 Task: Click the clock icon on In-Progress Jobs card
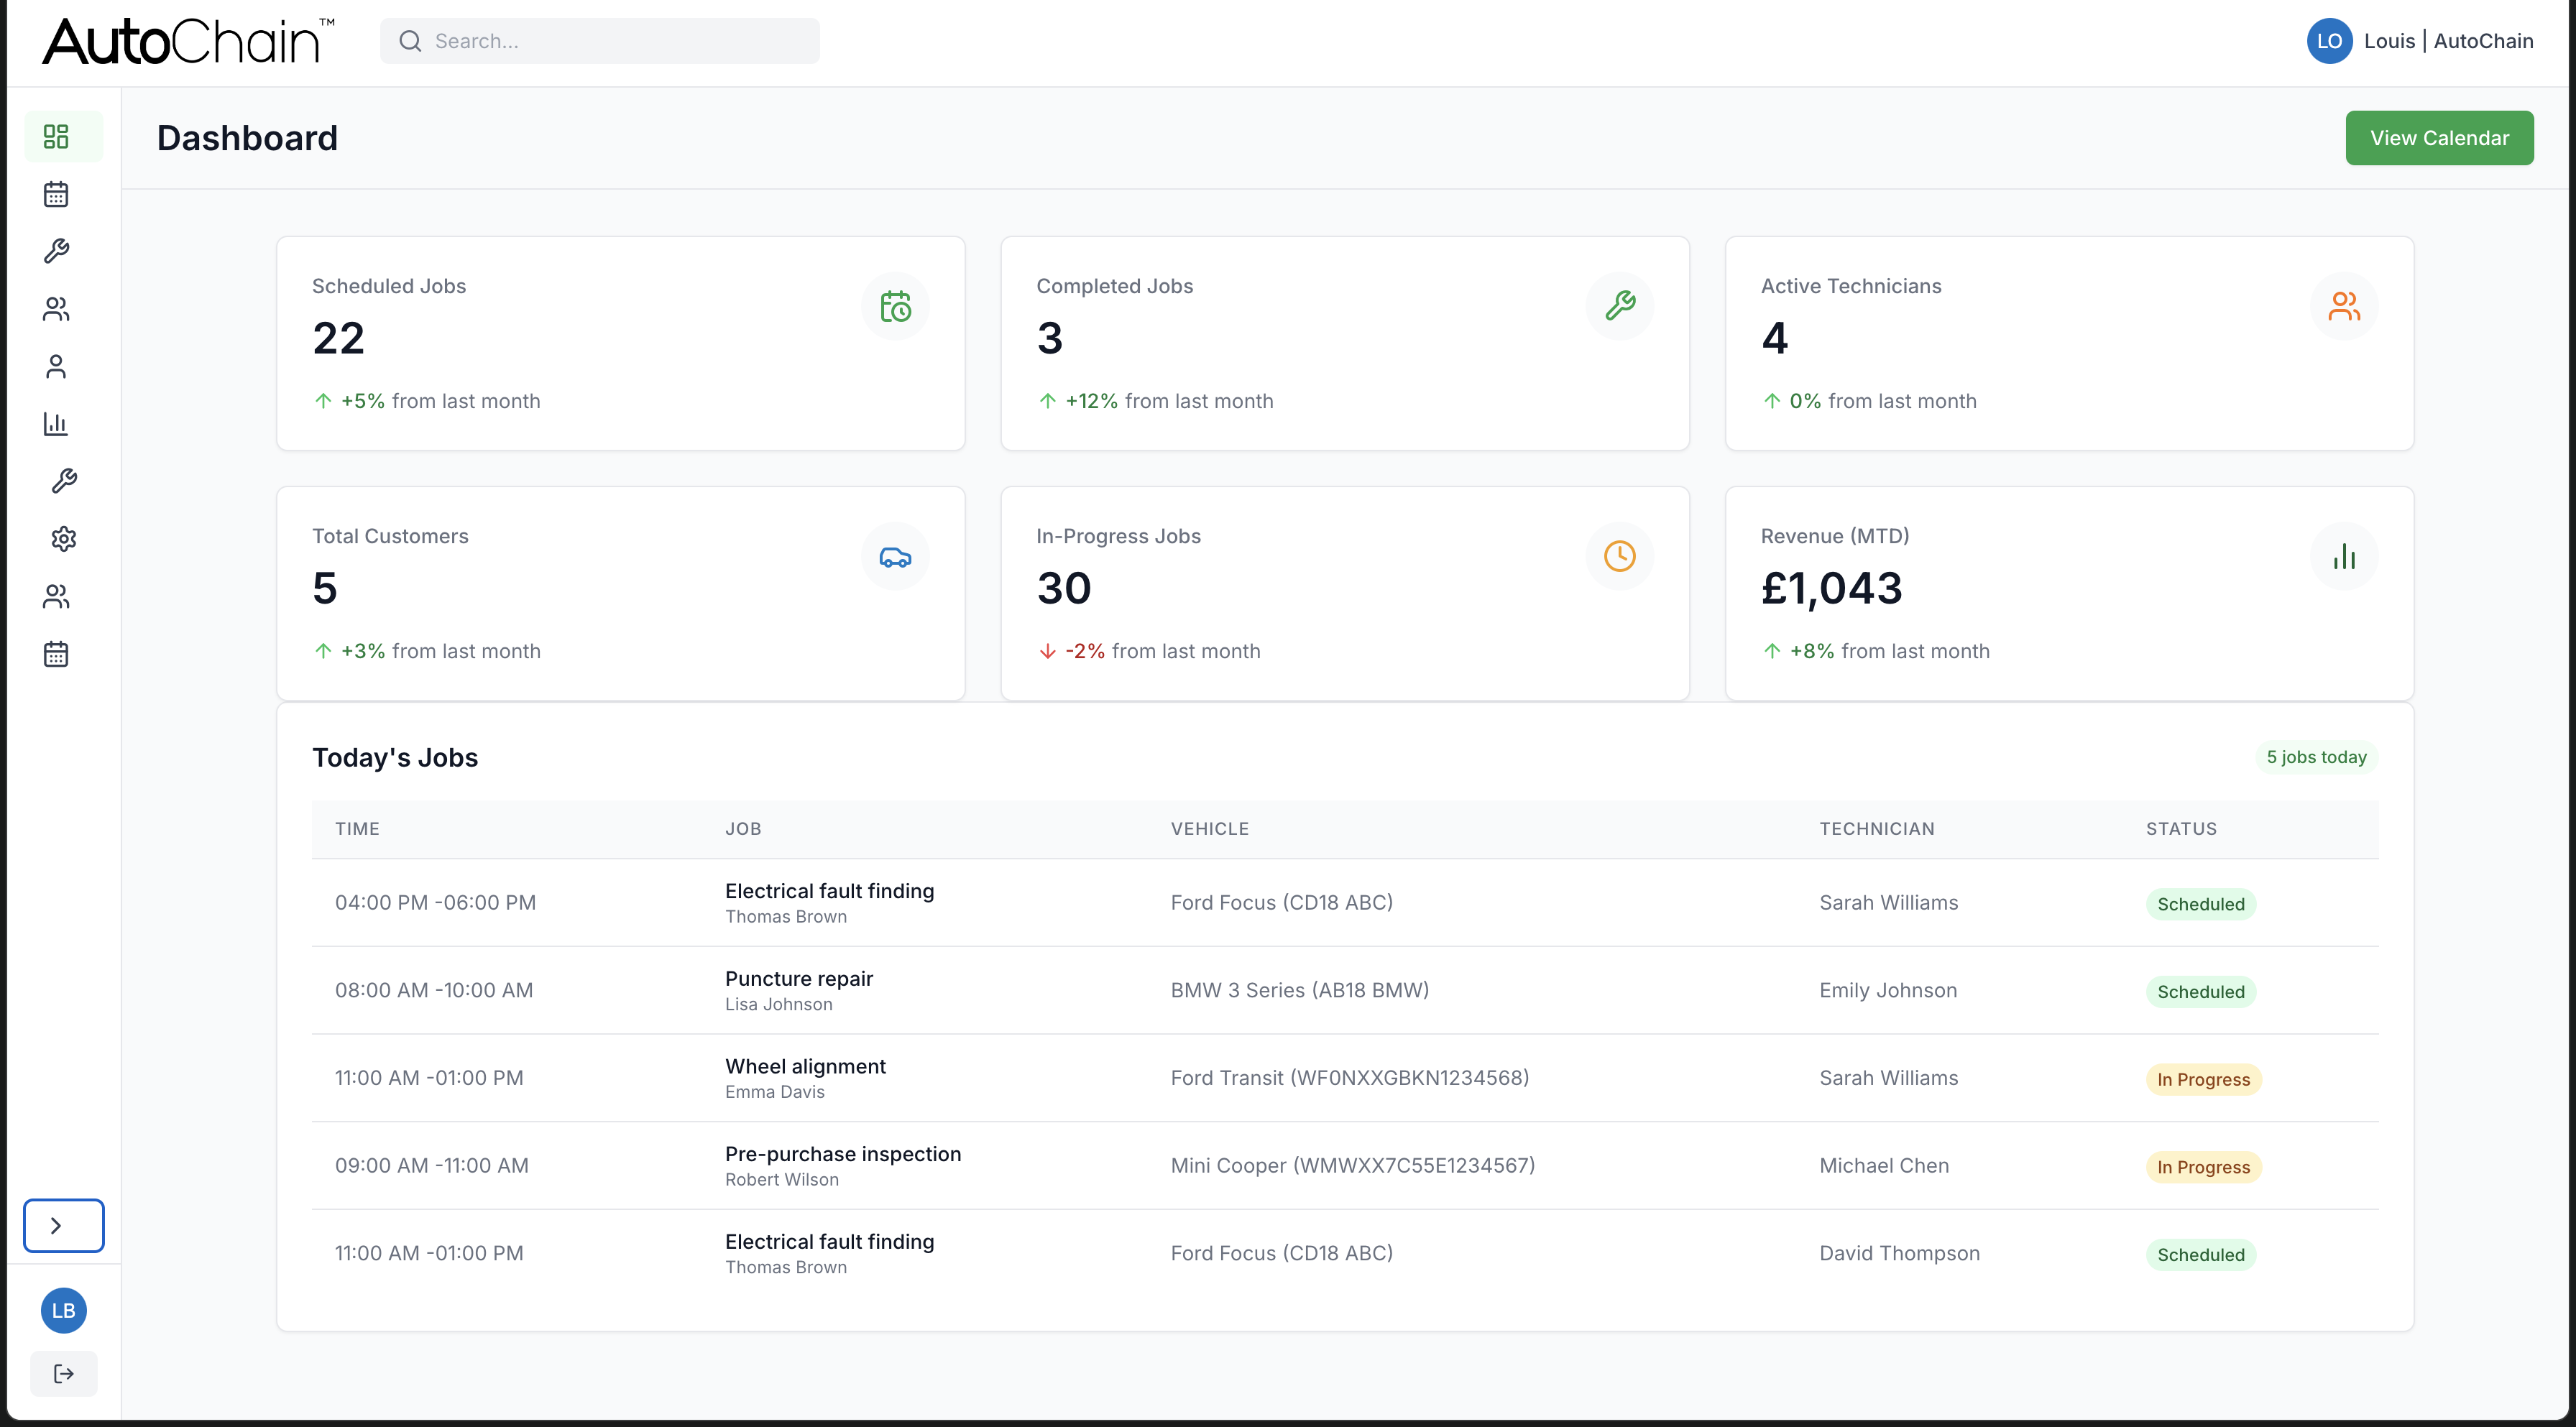[x=1619, y=555]
